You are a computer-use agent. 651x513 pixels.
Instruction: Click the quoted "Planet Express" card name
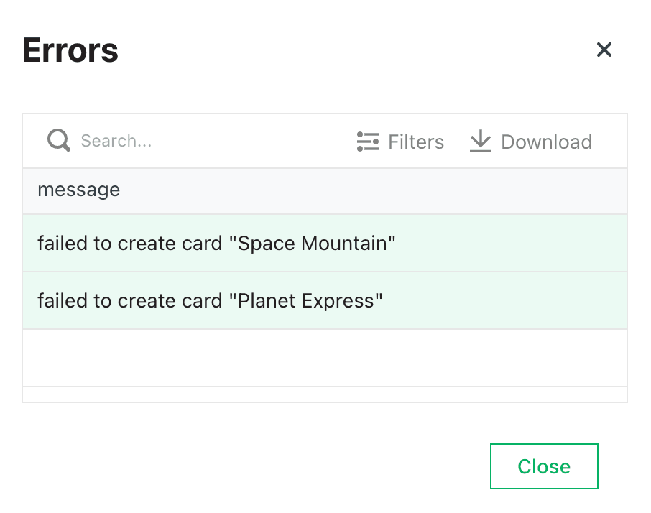tap(305, 300)
